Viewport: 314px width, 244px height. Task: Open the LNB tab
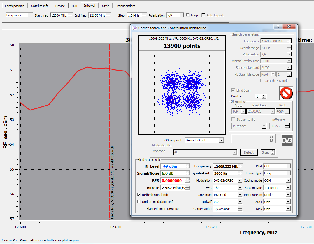click(x=75, y=6)
